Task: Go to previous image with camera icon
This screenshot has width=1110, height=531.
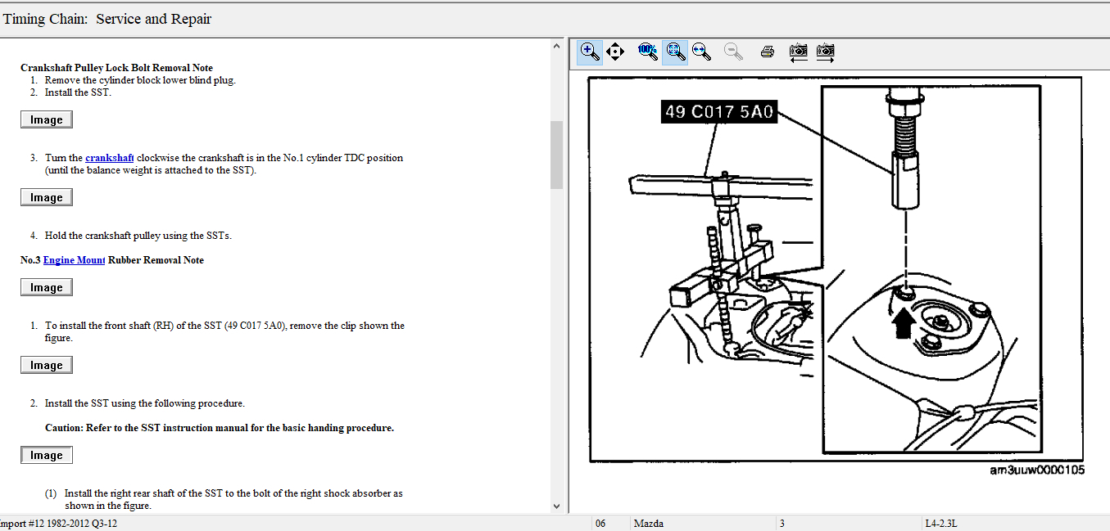Action: [x=798, y=52]
